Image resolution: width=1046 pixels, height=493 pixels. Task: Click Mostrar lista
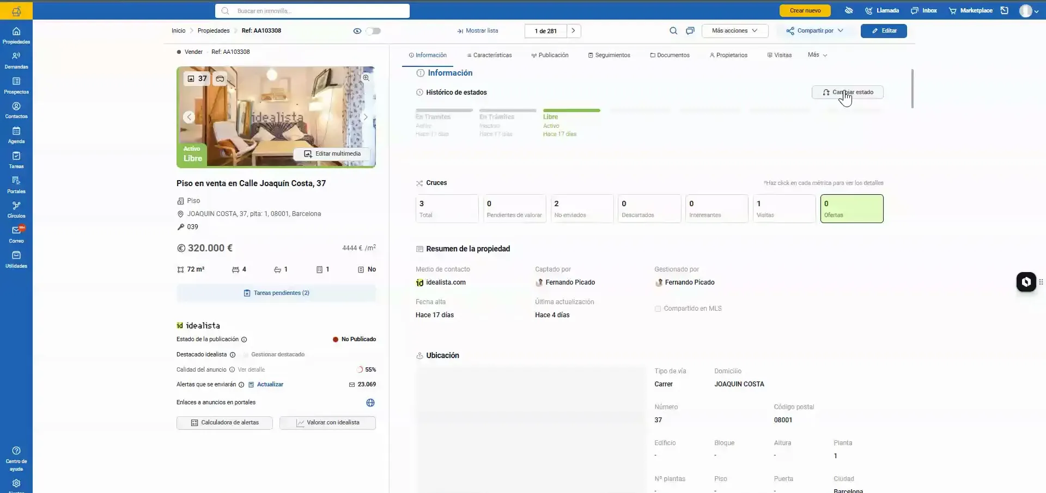pyautogui.click(x=478, y=31)
